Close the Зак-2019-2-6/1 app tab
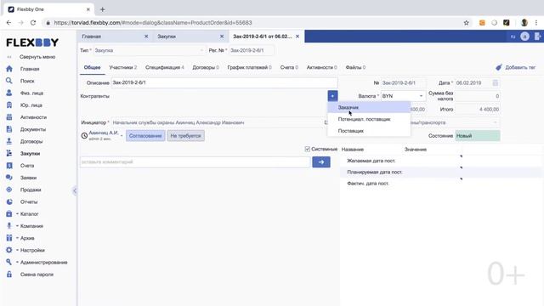 (x=297, y=37)
